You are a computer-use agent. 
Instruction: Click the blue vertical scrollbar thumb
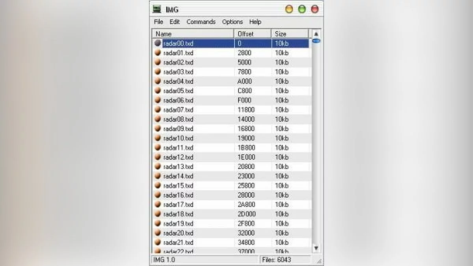point(316,41)
